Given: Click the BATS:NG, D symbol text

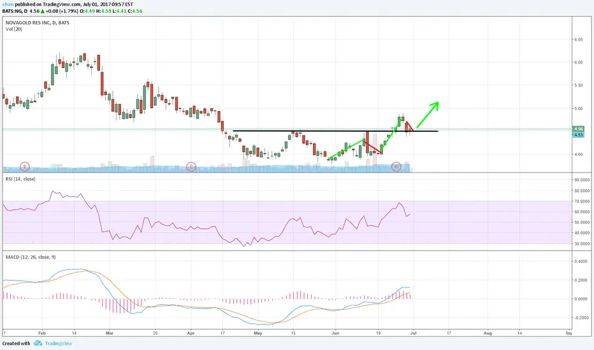Looking at the screenshot, I should (15, 11).
